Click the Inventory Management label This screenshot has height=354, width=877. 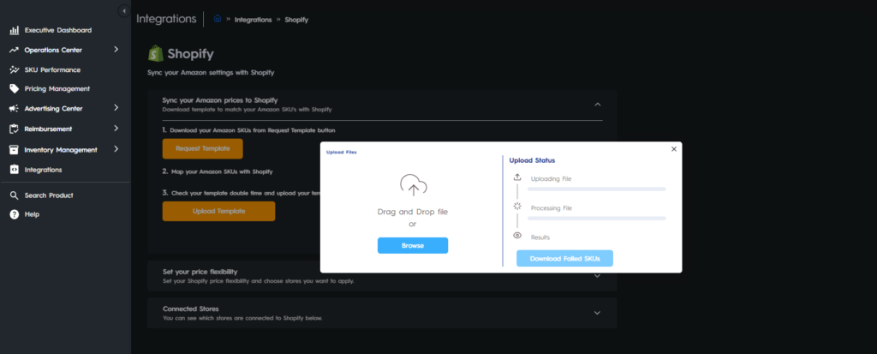pyautogui.click(x=61, y=149)
